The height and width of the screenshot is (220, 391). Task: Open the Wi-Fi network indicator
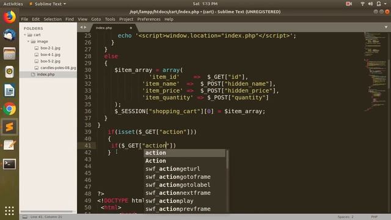pos(362,4)
